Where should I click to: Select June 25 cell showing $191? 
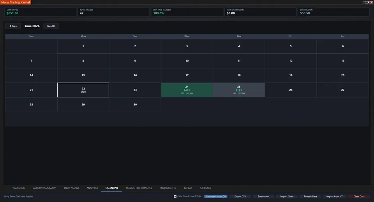[x=239, y=90]
